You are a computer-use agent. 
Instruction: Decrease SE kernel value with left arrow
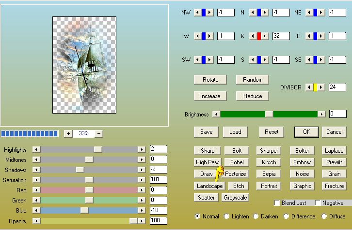point(309,60)
